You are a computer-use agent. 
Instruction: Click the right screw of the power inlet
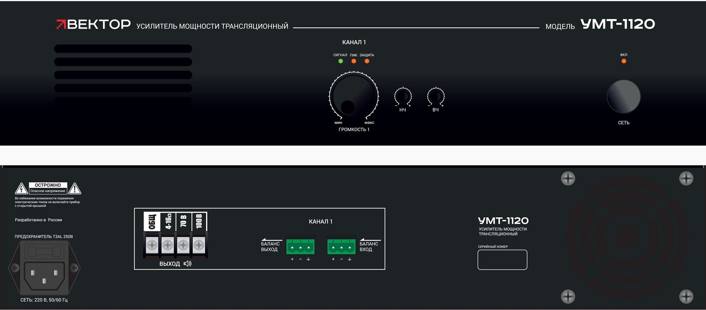pyautogui.click(x=74, y=268)
